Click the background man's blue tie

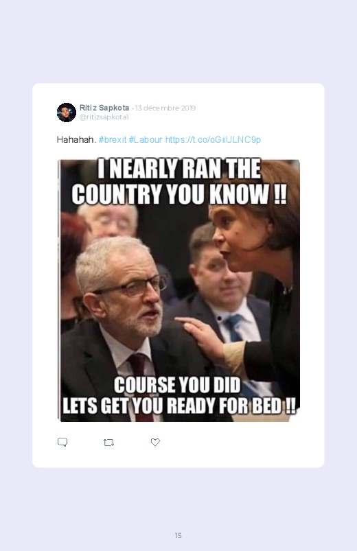pyautogui.click(x=233, y=328)
